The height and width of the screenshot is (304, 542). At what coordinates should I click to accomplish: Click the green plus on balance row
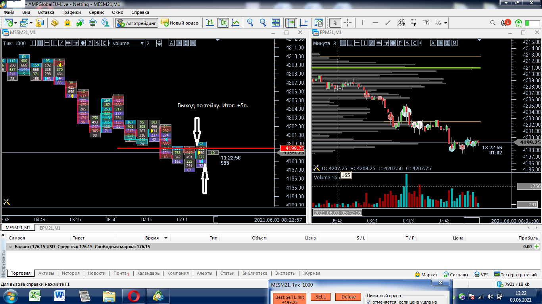[537, 247]
